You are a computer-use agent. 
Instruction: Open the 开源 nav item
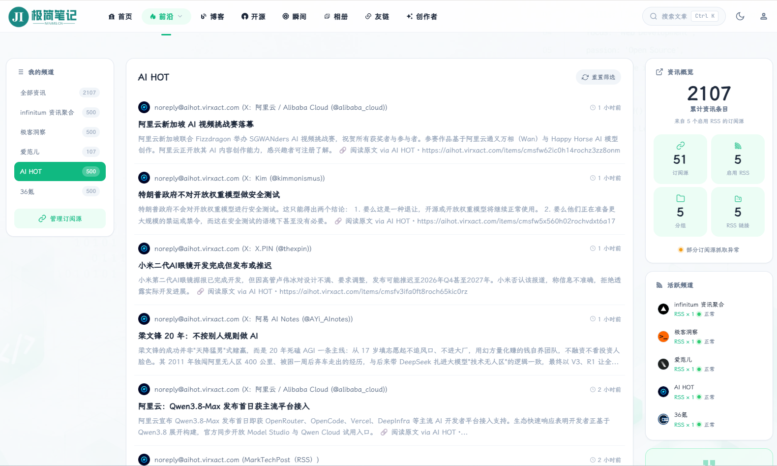[x=253, y=16]
